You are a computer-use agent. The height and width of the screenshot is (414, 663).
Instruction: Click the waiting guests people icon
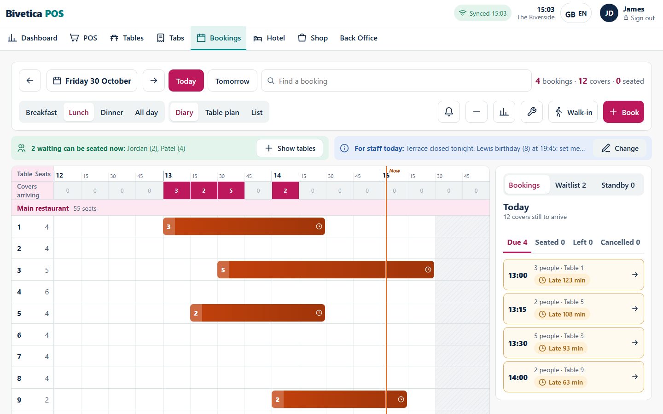tap(21, 148)
